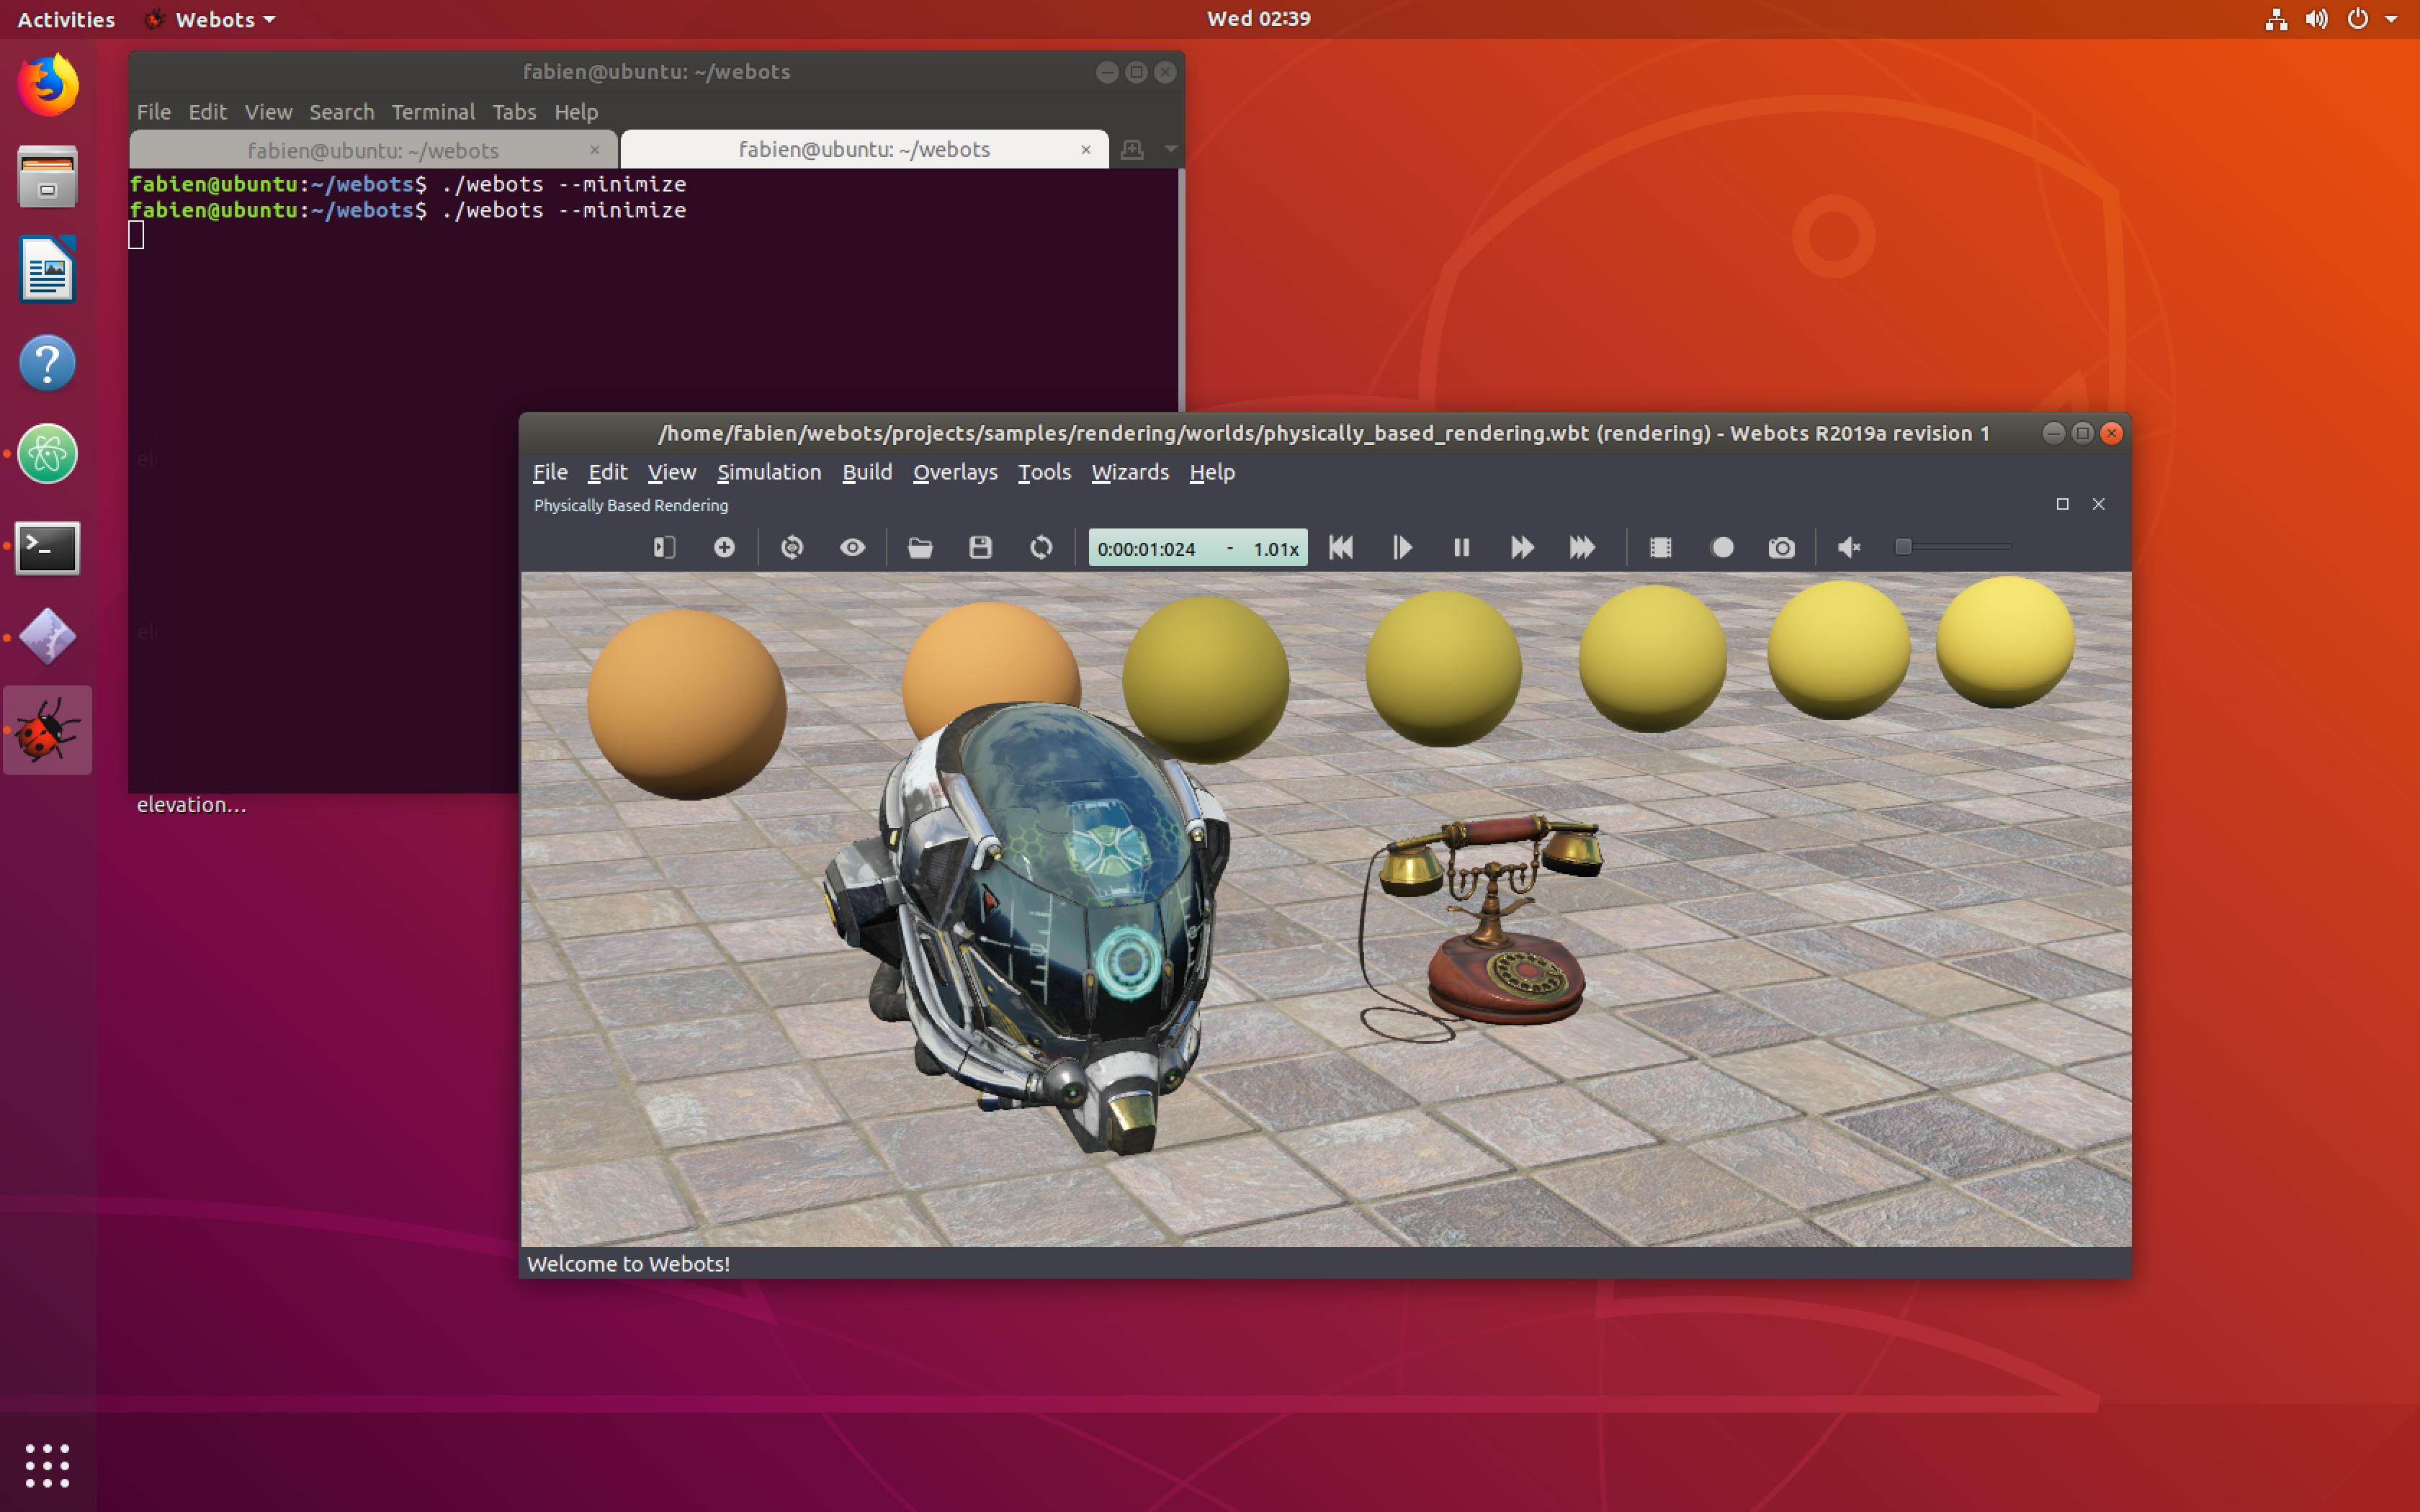Open the Overlays menu
2420x1512 pixels.
pyautogui.click(x=954, y=472)
